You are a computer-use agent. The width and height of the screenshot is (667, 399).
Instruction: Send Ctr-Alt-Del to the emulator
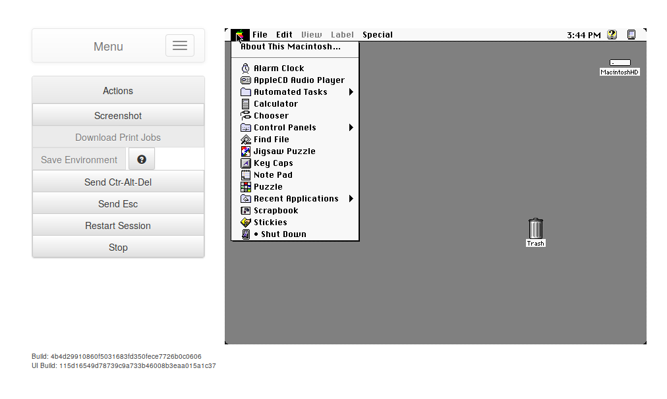118,182
